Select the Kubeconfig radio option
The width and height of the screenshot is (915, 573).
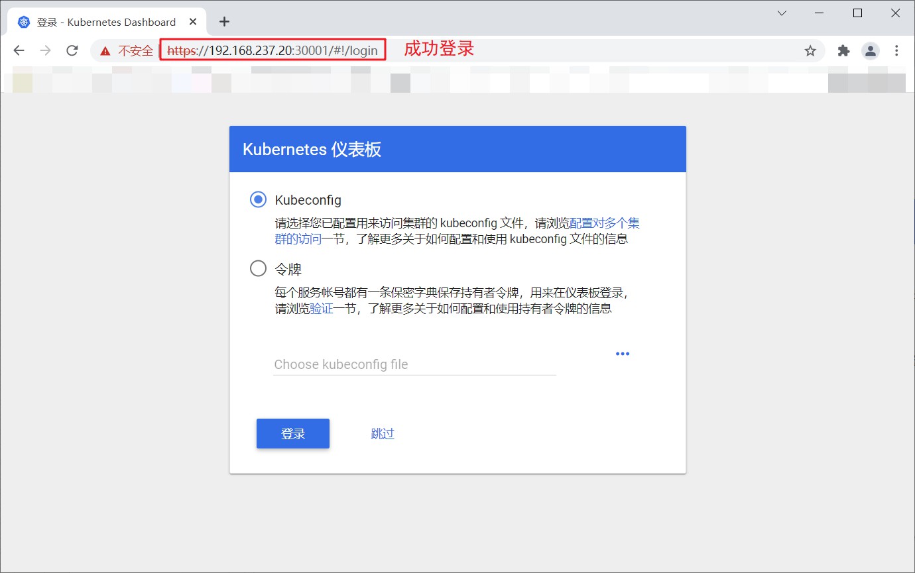pyautogui.click(x=258, y=199)
